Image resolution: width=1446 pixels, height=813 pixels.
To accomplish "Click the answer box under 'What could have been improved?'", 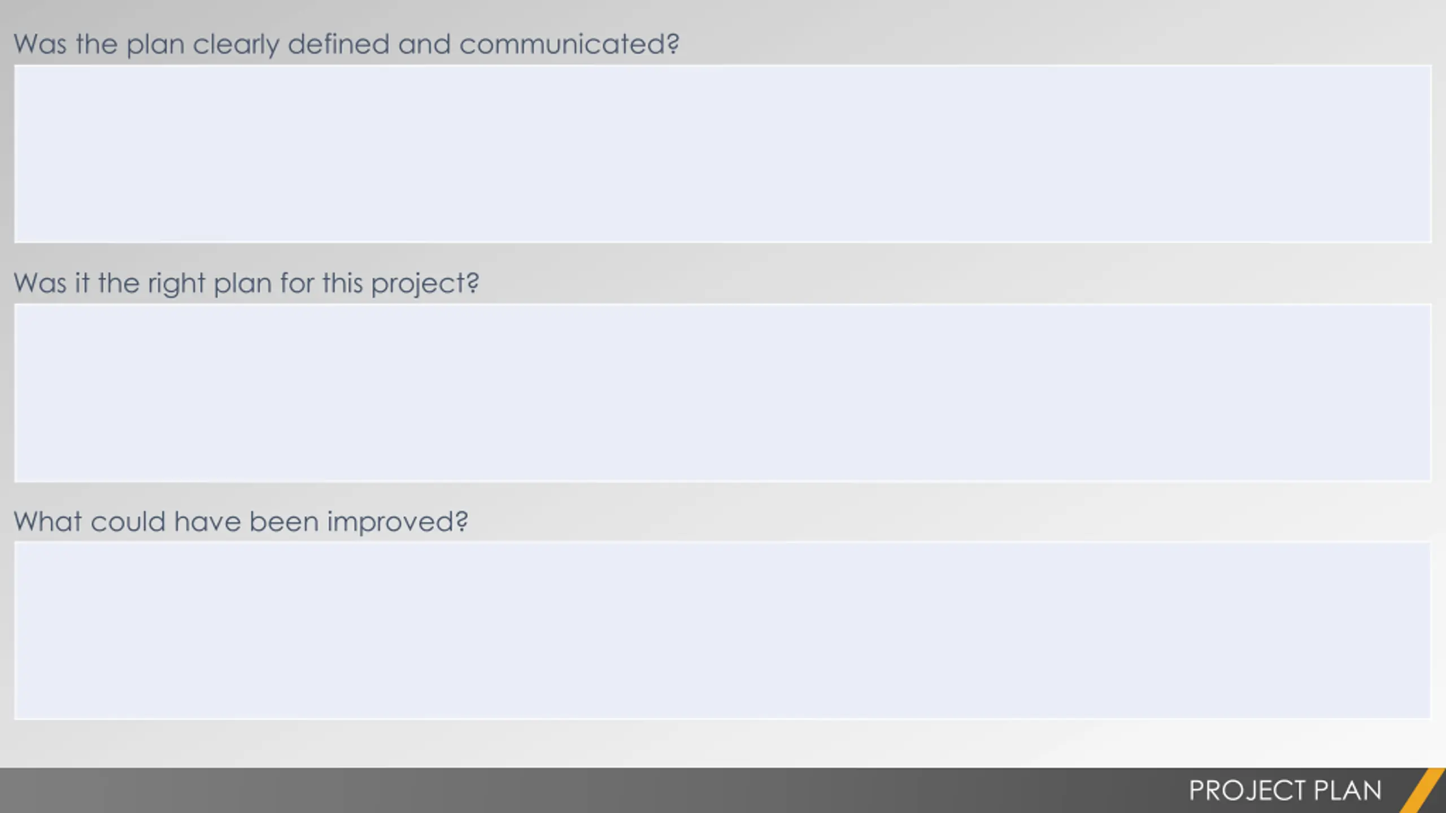I will (x=723, y=631).
